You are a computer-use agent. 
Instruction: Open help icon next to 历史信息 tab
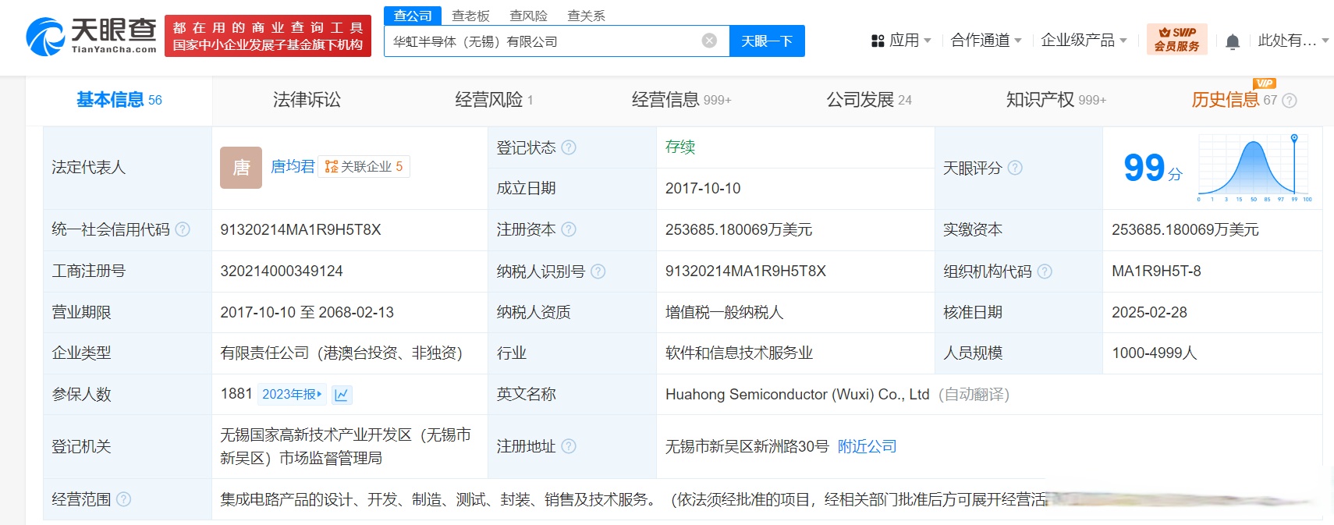pyautogui.click(x=1290, y=101)
